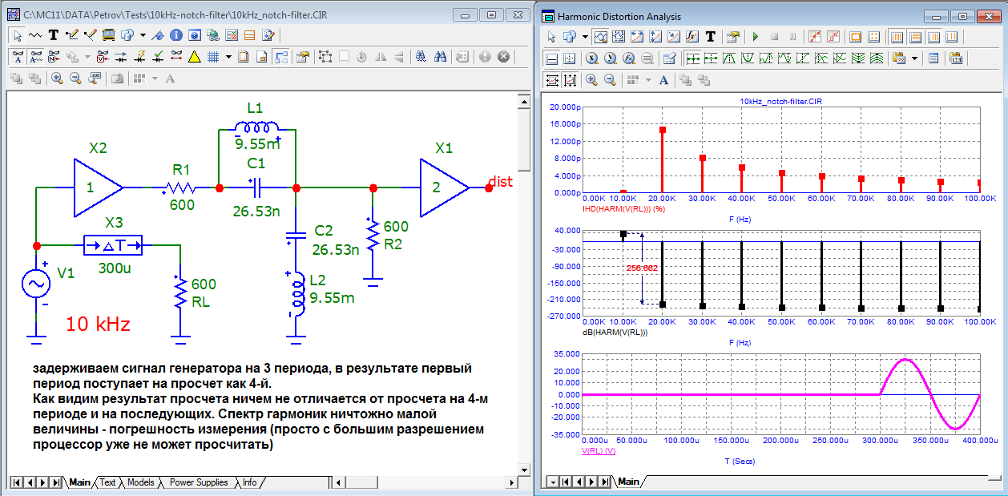Screen dimensions: 1008x496
Task: Select the Wire mode zigzag tool
Action: pyautogui.click(x=35, y=35)
